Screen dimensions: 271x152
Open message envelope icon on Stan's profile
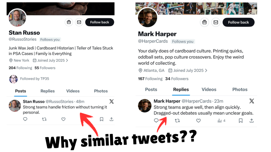pos(79,22)
